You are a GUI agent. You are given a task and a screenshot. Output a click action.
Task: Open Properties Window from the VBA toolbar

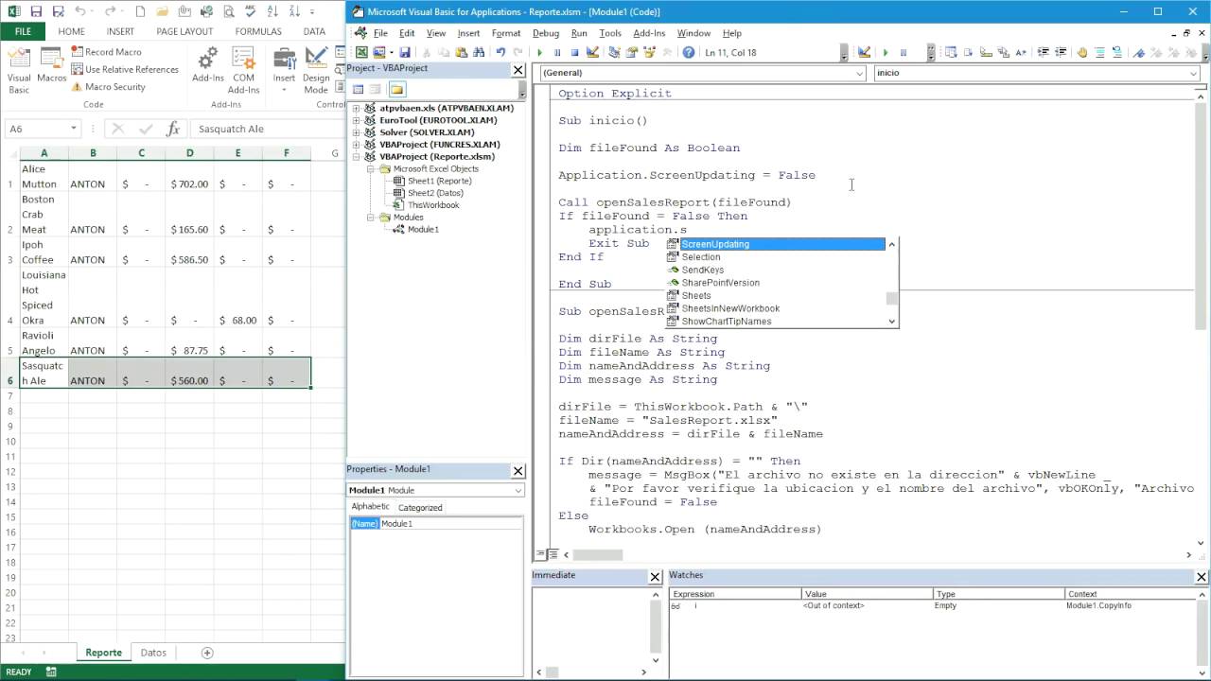(x=631, y=52)
